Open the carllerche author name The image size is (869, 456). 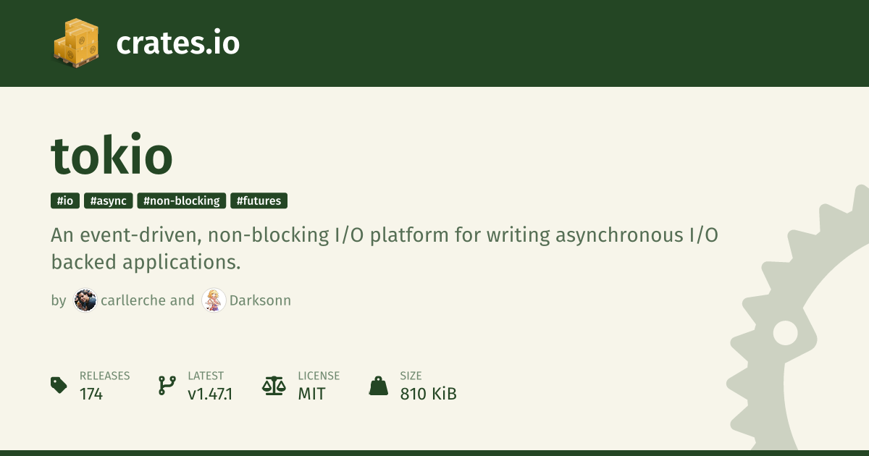(x=134, y=300)
